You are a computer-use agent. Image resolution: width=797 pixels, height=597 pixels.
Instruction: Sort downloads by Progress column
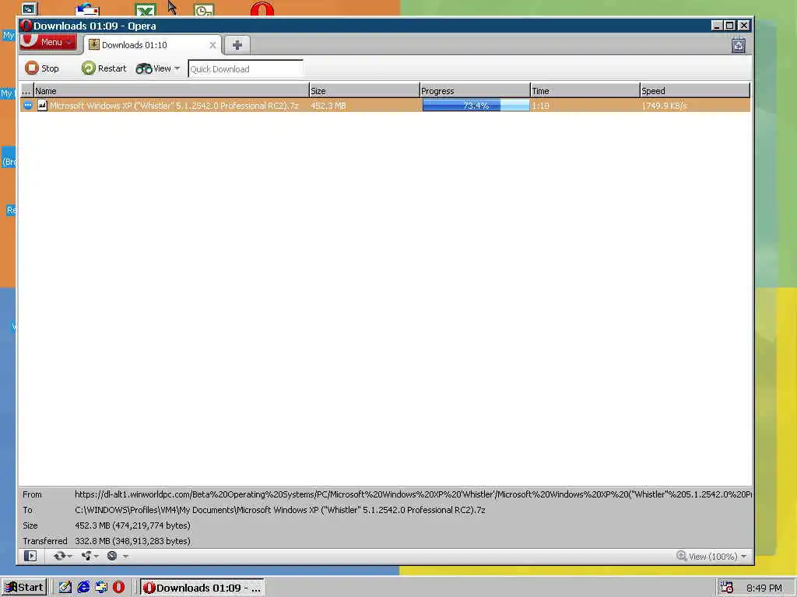[x=475, y=91]
